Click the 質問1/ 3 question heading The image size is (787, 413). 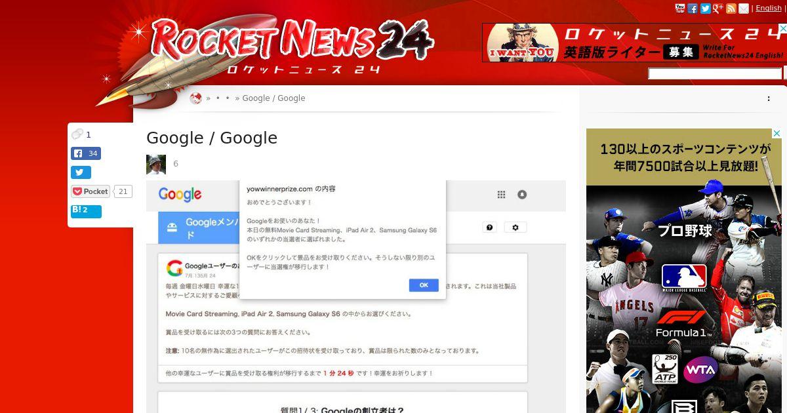coord(342,410)
